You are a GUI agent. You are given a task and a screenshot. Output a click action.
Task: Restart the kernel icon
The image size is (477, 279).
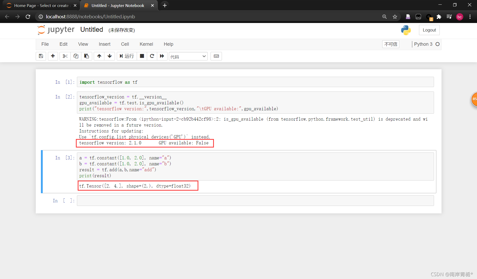[152, 56]
